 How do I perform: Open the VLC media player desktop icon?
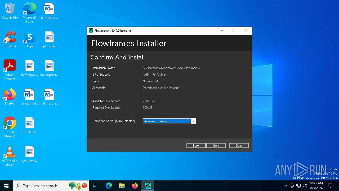[10, 156]
